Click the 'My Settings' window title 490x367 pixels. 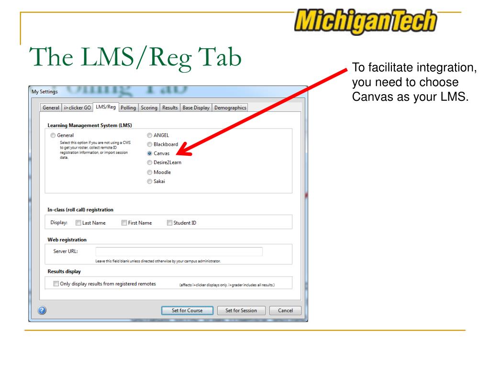point(45,92)
